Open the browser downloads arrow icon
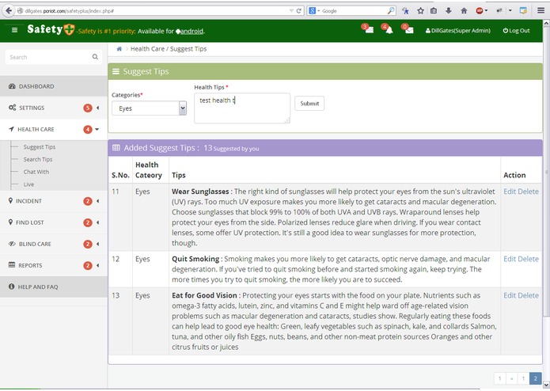The height and width of the screenshot is (391, 550). 449,11
